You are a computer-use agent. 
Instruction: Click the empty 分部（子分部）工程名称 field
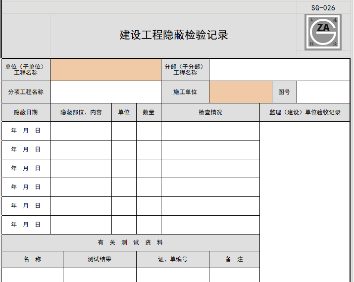tap(280, 70)
